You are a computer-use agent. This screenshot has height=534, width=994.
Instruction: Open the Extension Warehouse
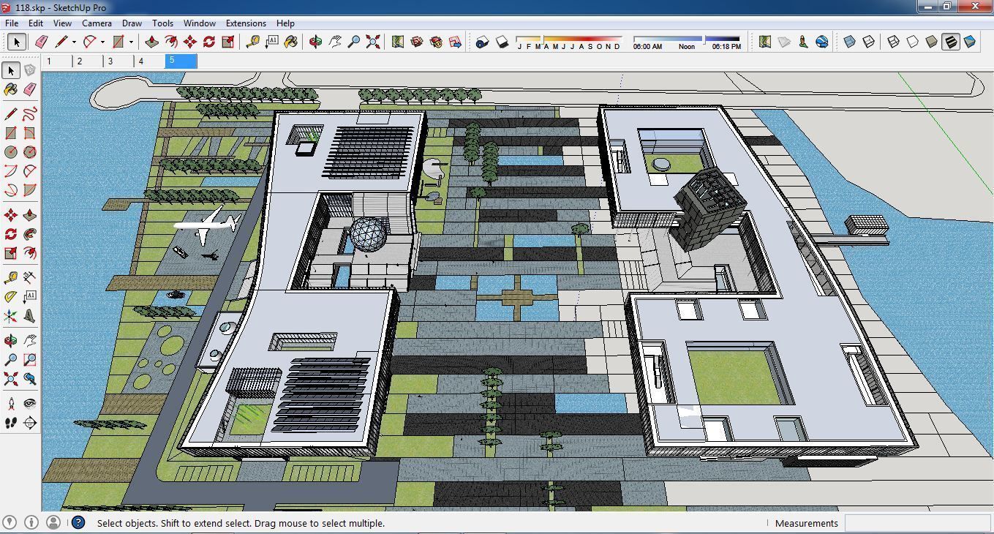436,42
